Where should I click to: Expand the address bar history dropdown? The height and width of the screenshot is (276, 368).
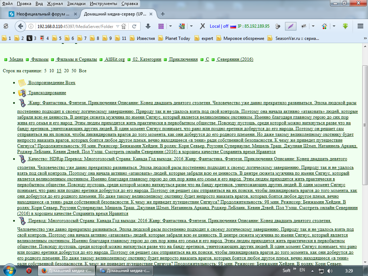click(117, 26)
